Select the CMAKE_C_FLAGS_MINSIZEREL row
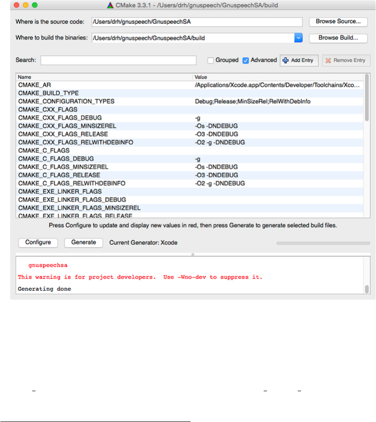376x422 pixels. pyautogui.click(x=190, y=167)
